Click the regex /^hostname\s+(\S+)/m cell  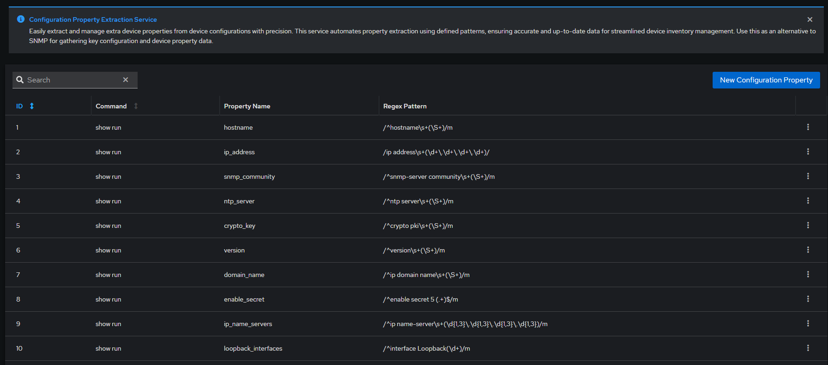[x=418, y=127]
